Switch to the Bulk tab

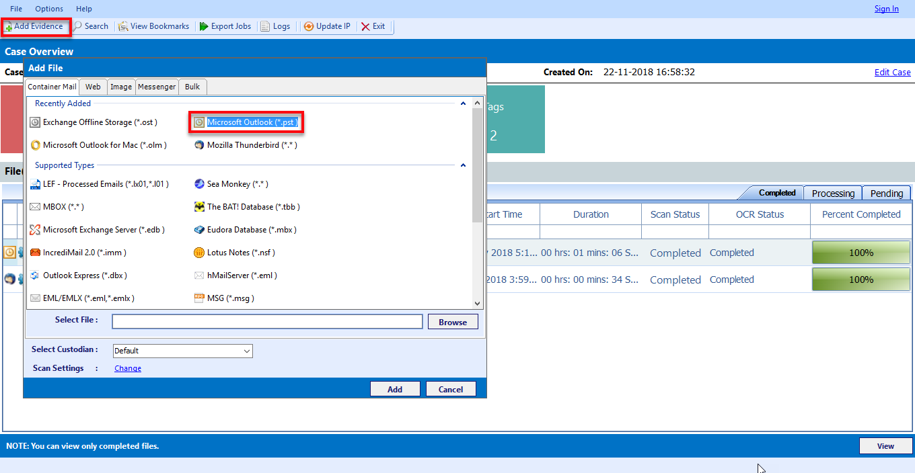[x=192, y=87]
